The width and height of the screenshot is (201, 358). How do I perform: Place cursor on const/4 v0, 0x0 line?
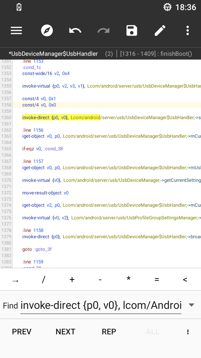[39, 105]
